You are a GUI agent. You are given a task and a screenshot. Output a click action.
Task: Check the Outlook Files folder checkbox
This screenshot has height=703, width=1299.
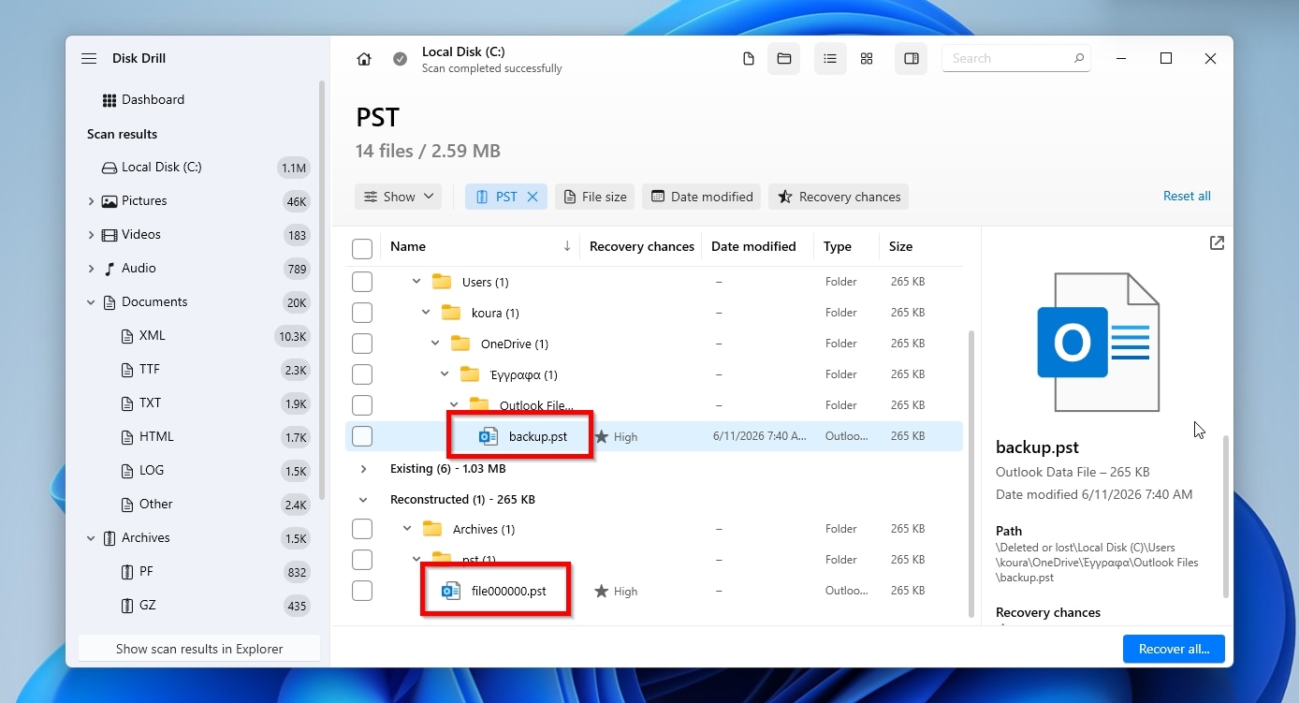pyautogui.click(x=362, y=405)
